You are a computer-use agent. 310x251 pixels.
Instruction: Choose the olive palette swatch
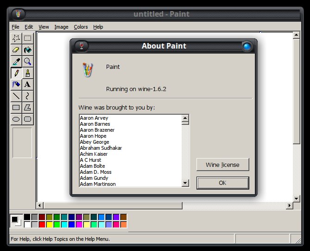tap(50, 217)
